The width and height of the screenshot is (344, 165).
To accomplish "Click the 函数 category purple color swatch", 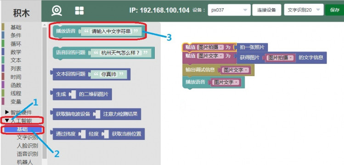I will coord(3,85).
